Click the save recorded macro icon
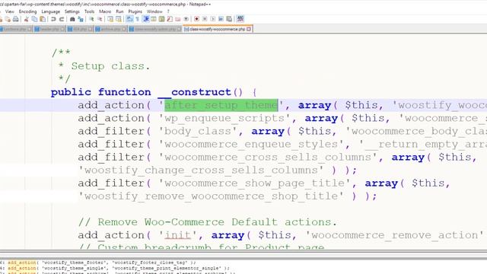Viewport: 487px width, 274px height. [x=229, y=19]
